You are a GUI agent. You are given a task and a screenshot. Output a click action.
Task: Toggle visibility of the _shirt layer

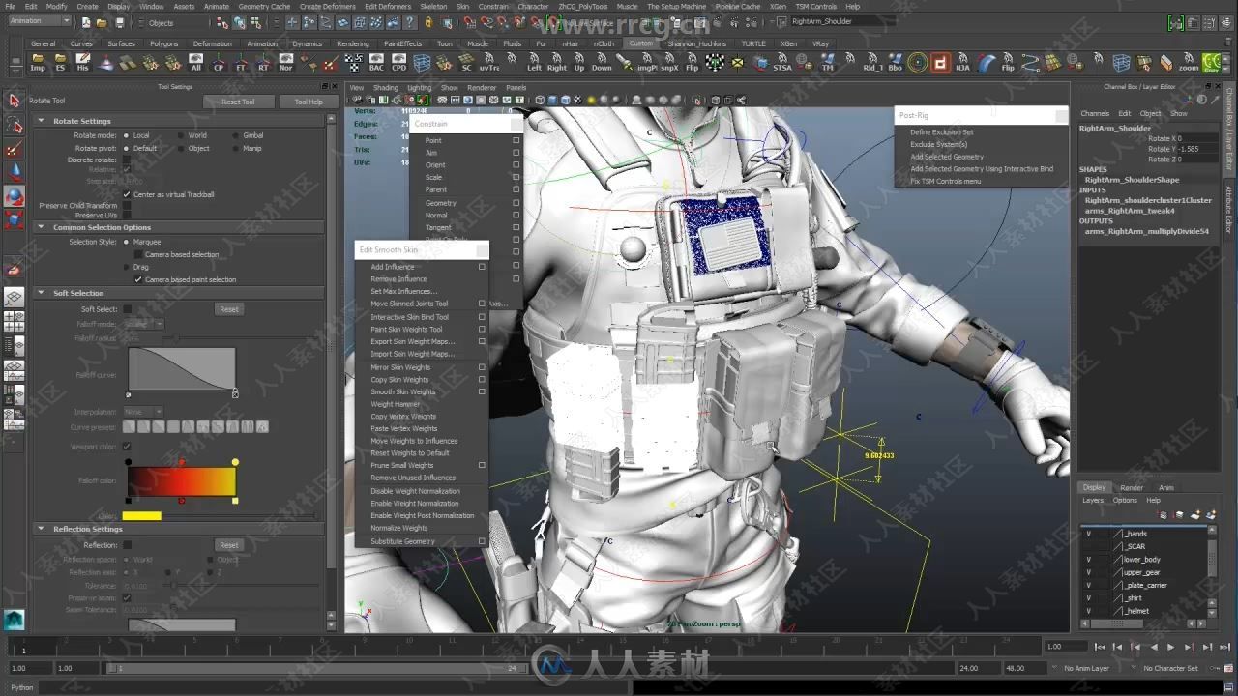point(1088,597)
